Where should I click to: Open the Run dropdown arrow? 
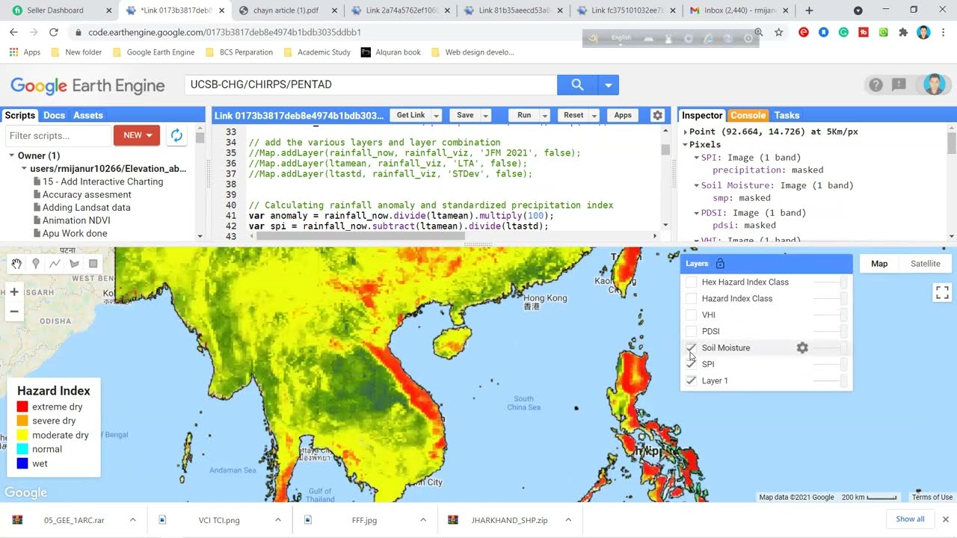point(544,116)
